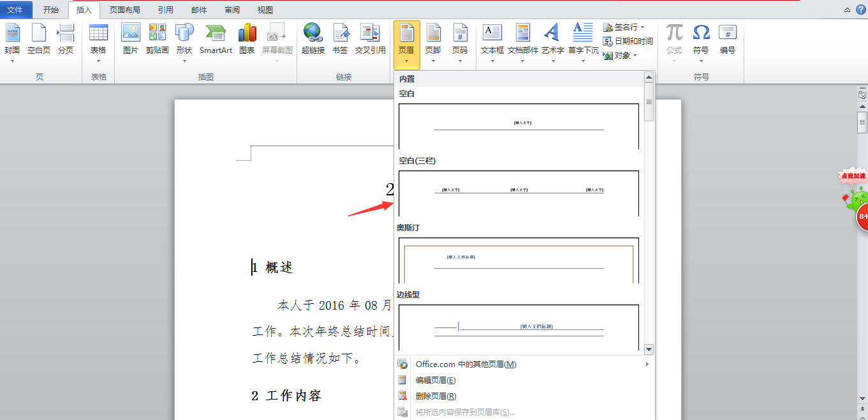This screenshot has height=420, width=868.
Task: Pick the 奥斯汀 header style thumbnail
Action: pos(519,260)
